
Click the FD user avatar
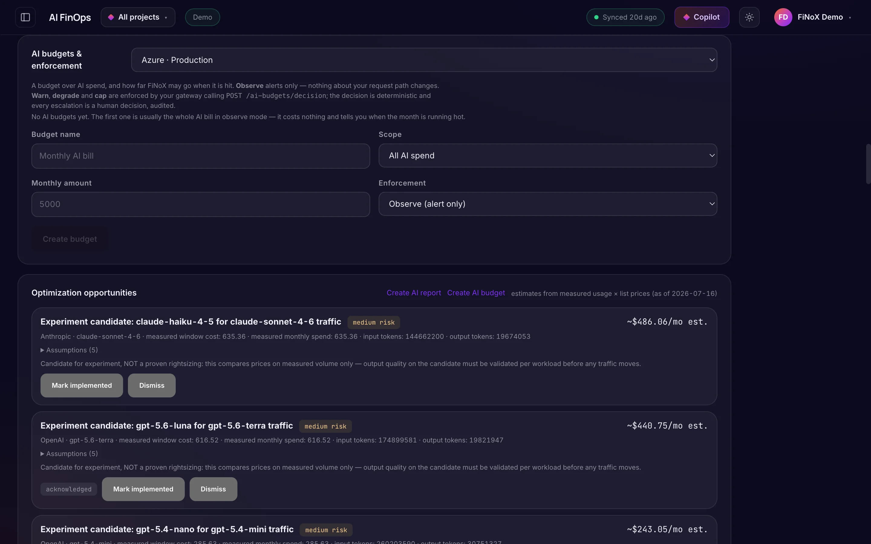coord(783,17)
